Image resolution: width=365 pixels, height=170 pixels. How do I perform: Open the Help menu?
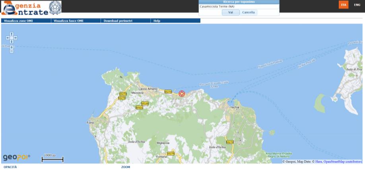tap(157, 21)
